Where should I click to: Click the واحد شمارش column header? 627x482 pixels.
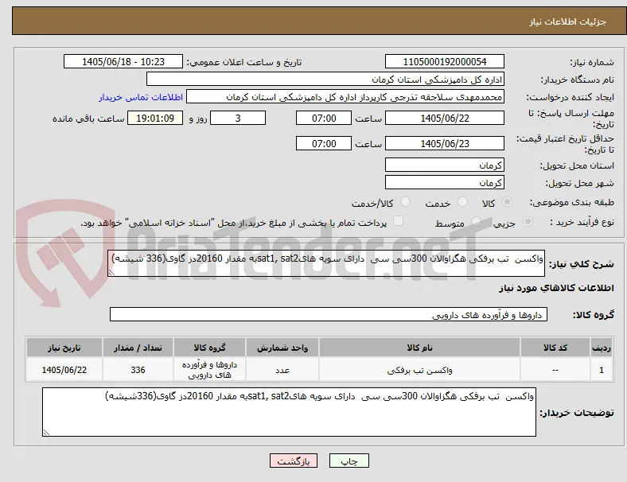point(282,348)
